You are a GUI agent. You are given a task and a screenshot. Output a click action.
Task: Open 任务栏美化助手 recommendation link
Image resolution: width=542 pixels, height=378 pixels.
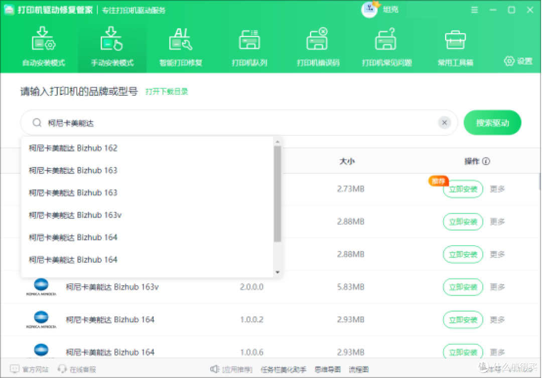(x=284, y=369)
